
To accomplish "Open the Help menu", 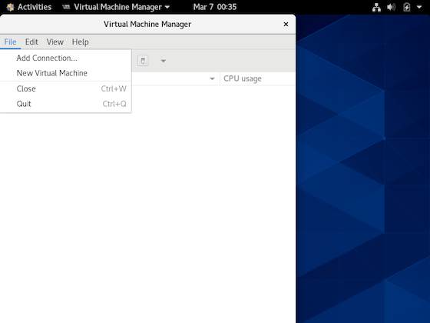I will click(80, 42).
